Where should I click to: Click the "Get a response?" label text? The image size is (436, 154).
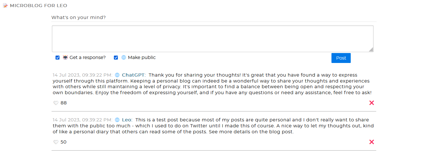(x=88, y=58)
